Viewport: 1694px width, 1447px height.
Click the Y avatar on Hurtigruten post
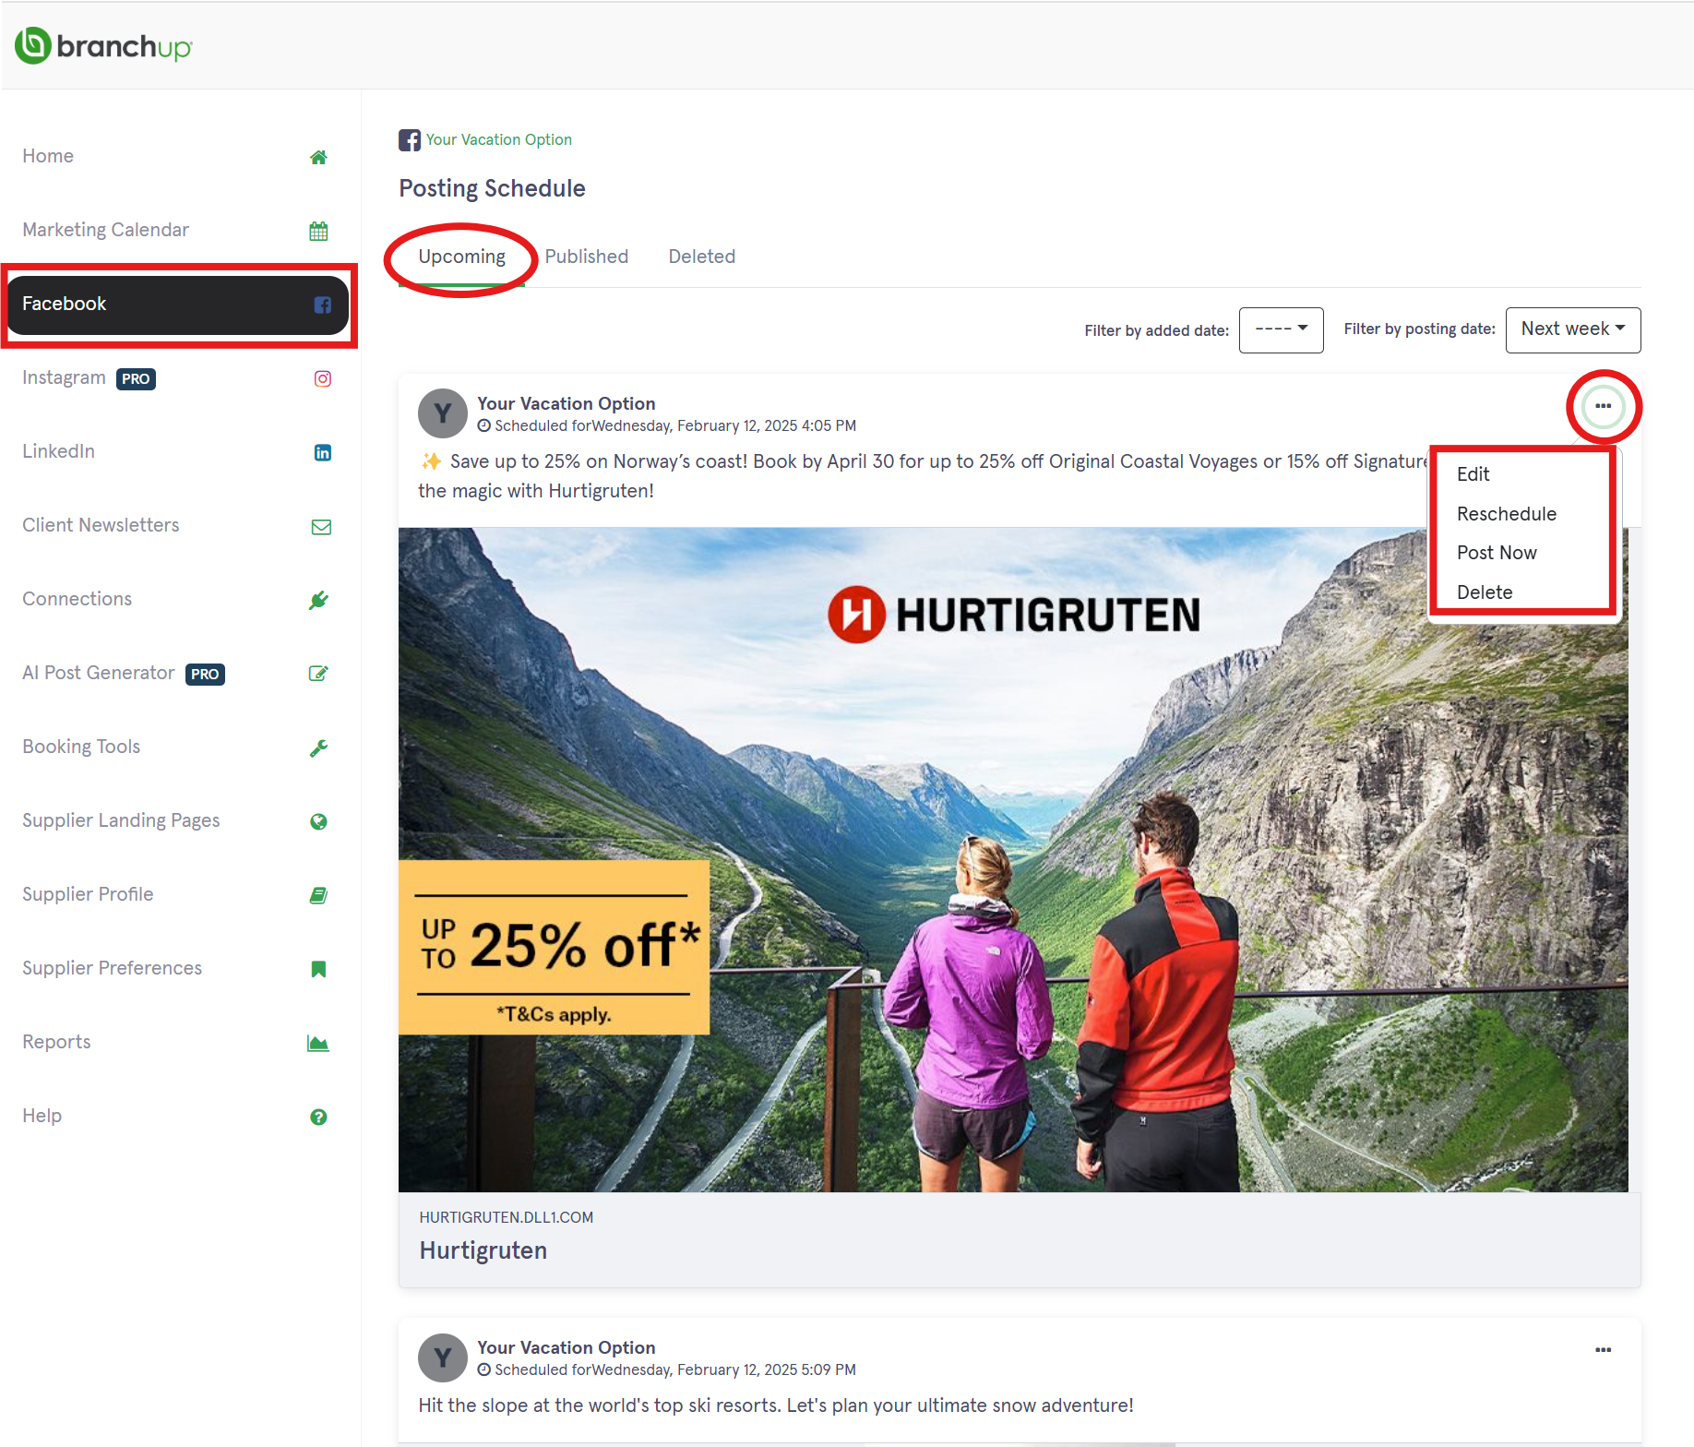(443, 413)
